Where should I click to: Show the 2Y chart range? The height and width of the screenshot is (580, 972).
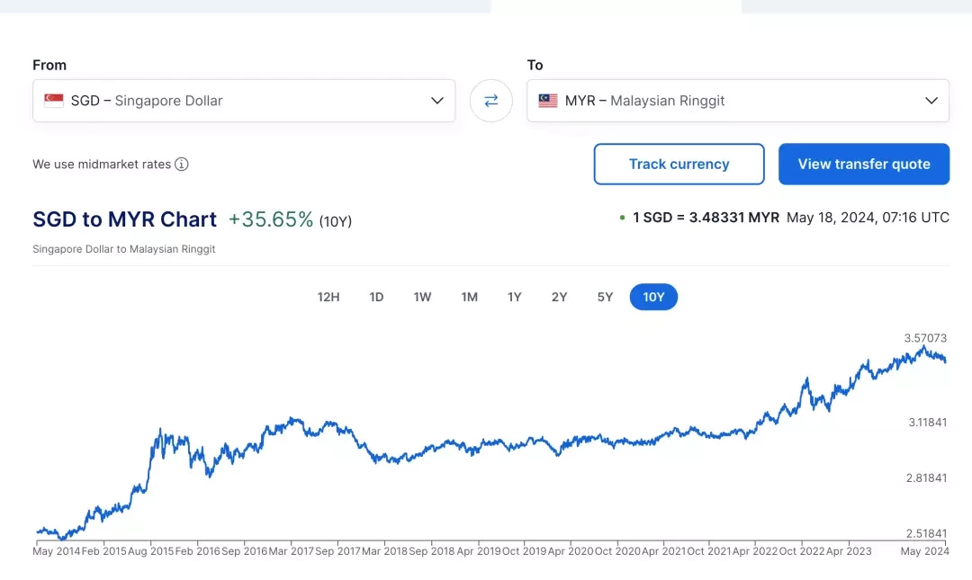[x=559, y=297]
